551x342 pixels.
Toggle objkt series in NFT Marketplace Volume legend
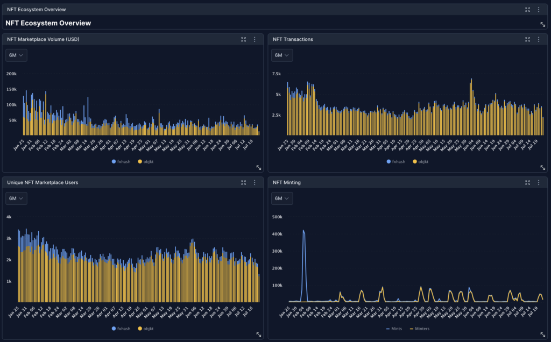tap(145, 161)
